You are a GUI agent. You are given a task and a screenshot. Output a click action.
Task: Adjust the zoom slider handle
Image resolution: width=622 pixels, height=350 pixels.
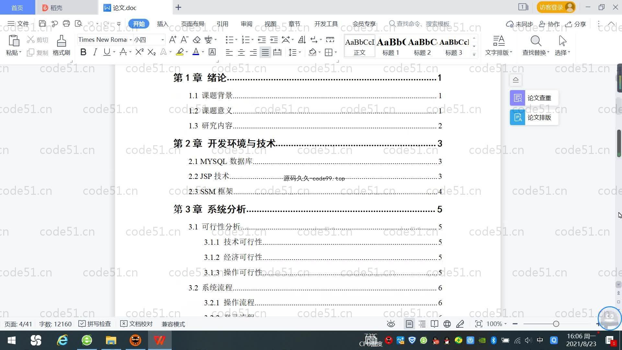pos(556,324)
